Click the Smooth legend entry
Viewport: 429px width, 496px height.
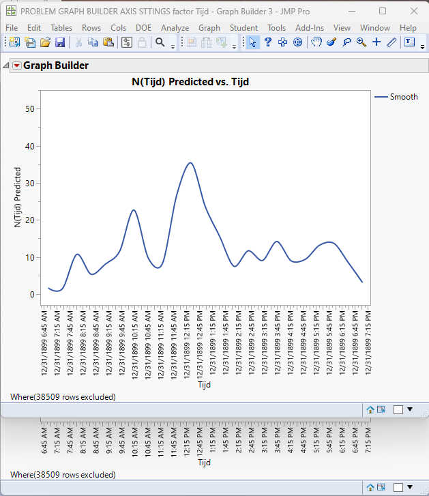(396, 97)
